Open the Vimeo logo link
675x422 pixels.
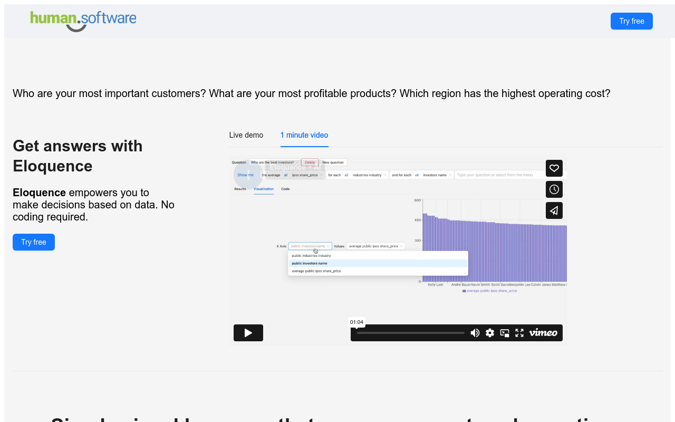coord(543,333)
